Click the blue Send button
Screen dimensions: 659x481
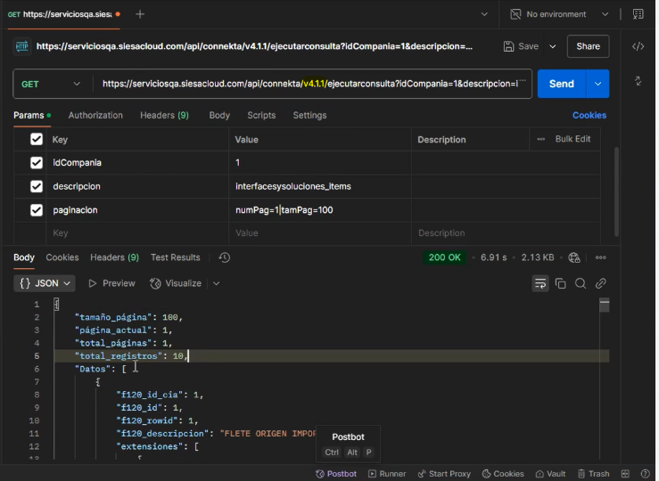pyautogui.click(x=561, y=84)
